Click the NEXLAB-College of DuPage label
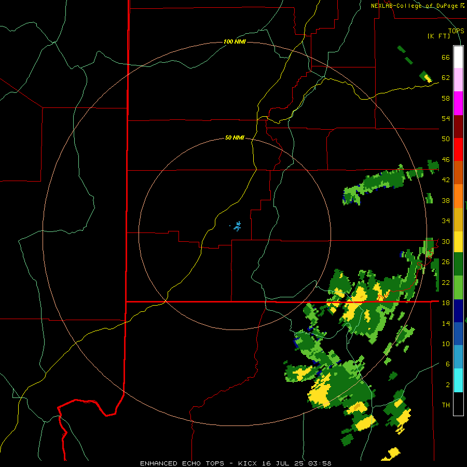Viewport: 467px width, 467px height. 414,6
